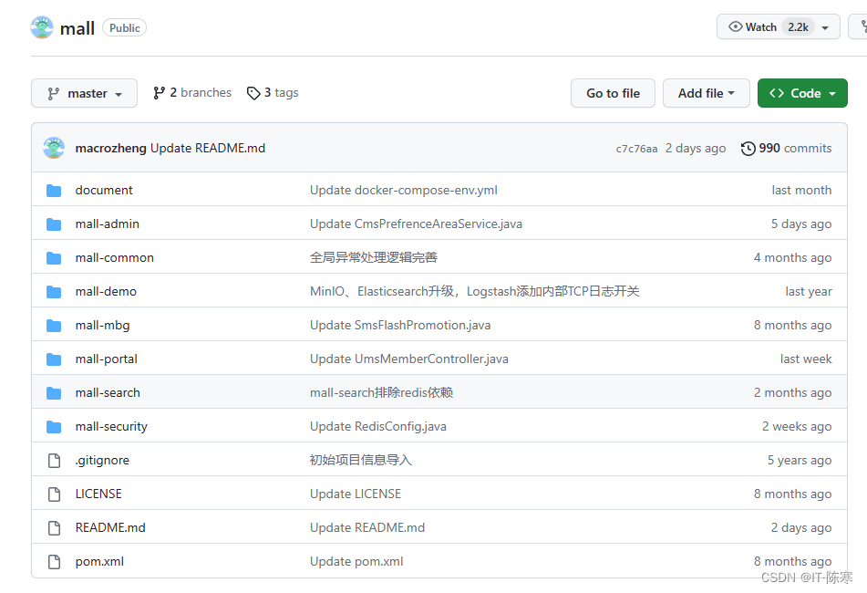Click the folder icon for mall-common
The image size is (867, 593).
click(54, 258)
